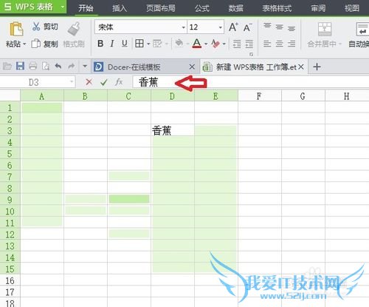The width and height of the screenshot is (369, 307).
Task: Click the open file folder icon
Action: tap(7, 66)
